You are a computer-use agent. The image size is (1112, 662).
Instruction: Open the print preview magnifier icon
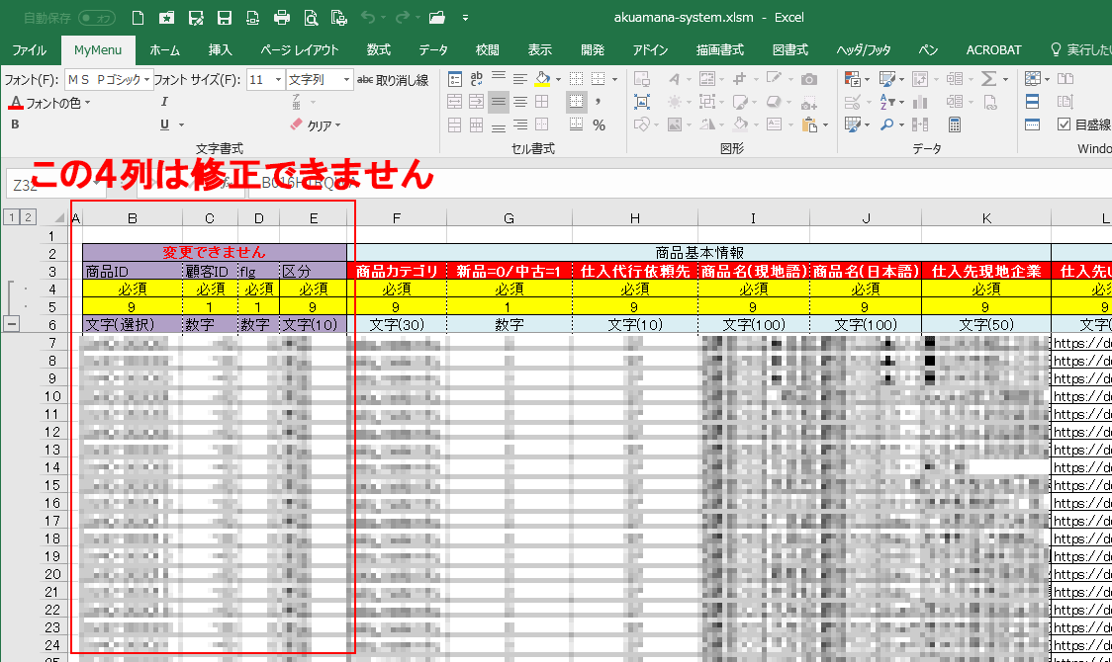pyautogui.click(x=311, y=18)
